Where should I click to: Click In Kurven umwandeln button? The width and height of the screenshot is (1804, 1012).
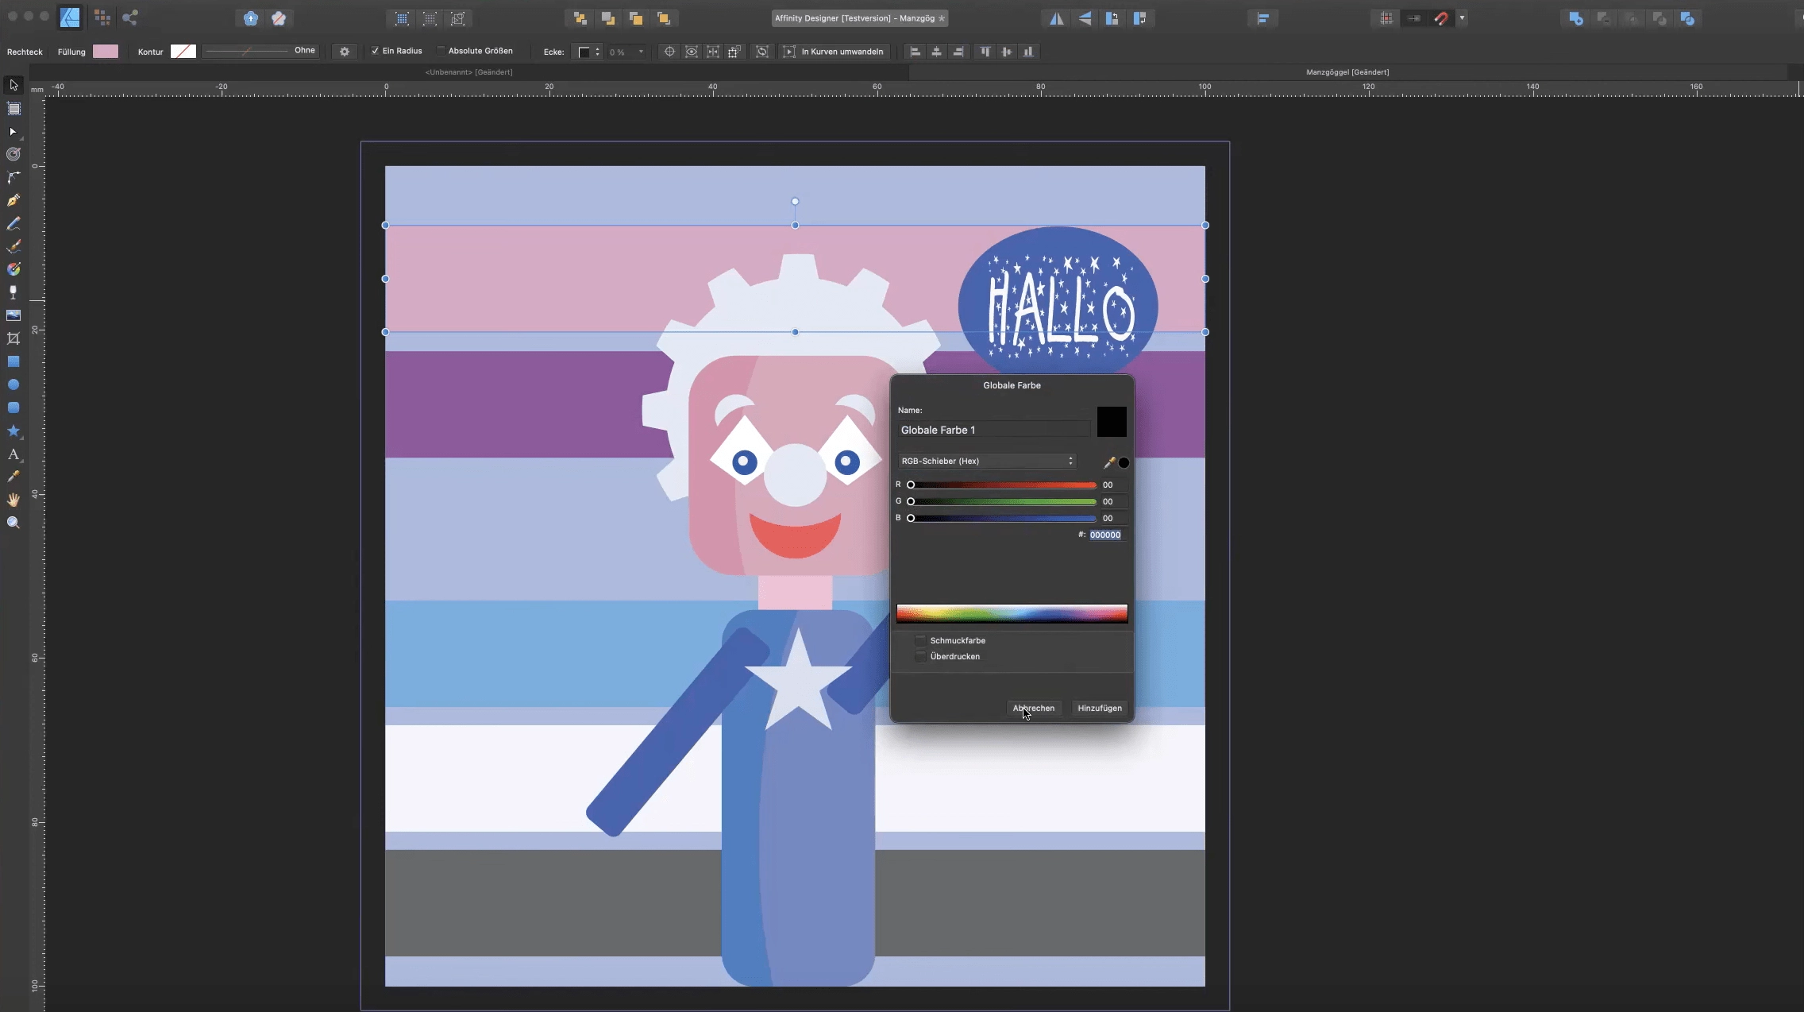tap(834, 52)
